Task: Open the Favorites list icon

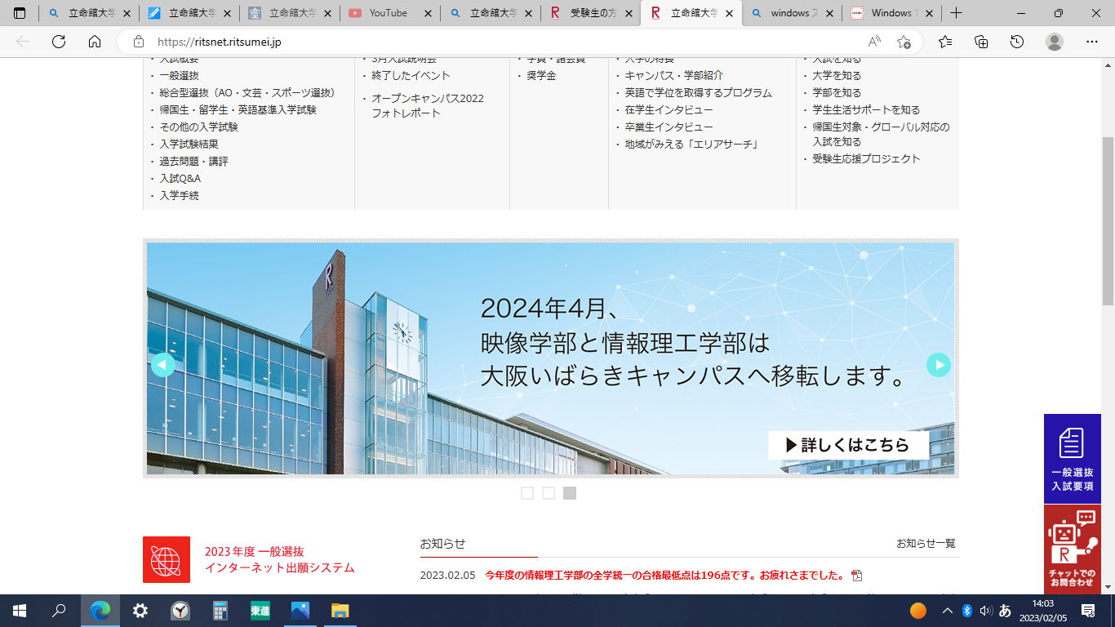Action: [945, 42]
